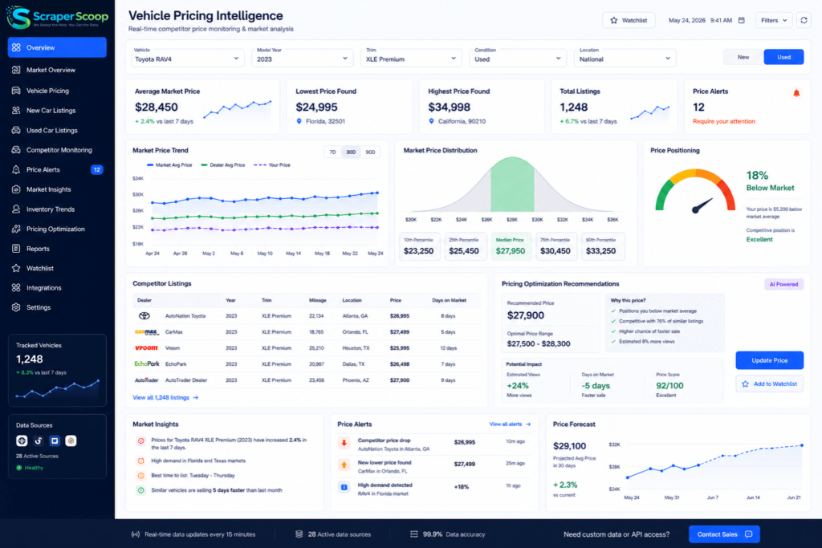Open Pricing Optimization from the sidebar
822x548 pixels.
point(57,229)
